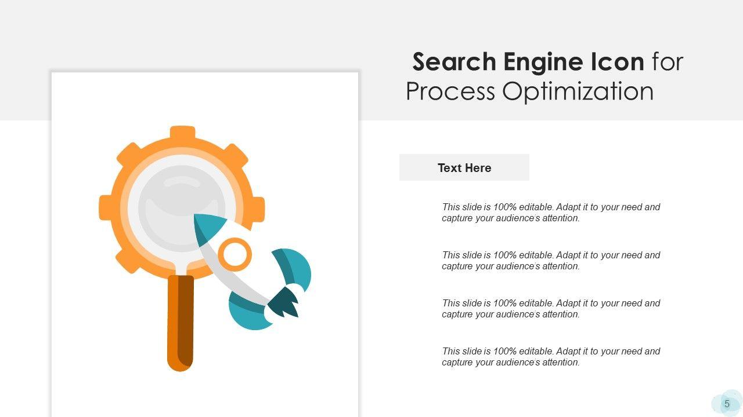Click the slide number 5 badge
Image resolution: width=743 pixels, height=417 pixels.
727,404
